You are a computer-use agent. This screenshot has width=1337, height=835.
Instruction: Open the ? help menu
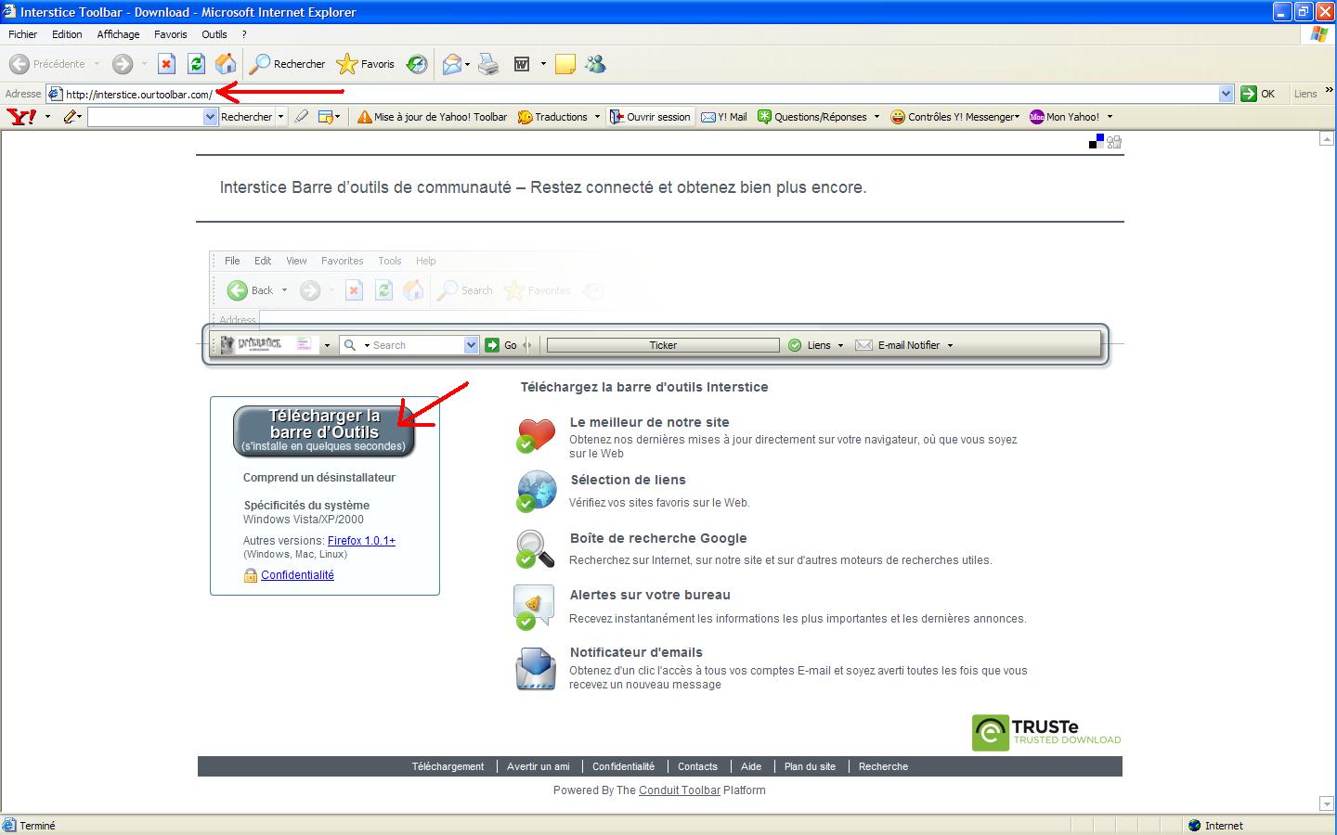(244, 34)
